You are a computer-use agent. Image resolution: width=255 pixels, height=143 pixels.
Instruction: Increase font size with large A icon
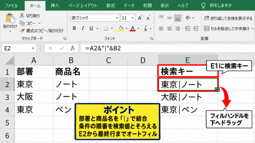pos(140,17)
